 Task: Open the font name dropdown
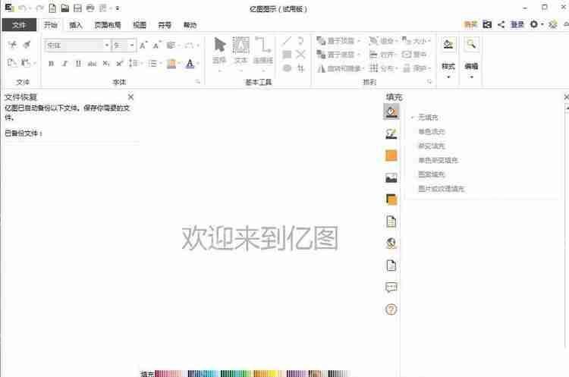point(107,46)
